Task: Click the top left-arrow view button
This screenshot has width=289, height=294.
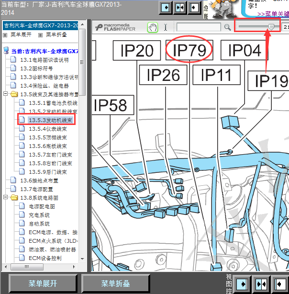Action: [x=194, y=8]
